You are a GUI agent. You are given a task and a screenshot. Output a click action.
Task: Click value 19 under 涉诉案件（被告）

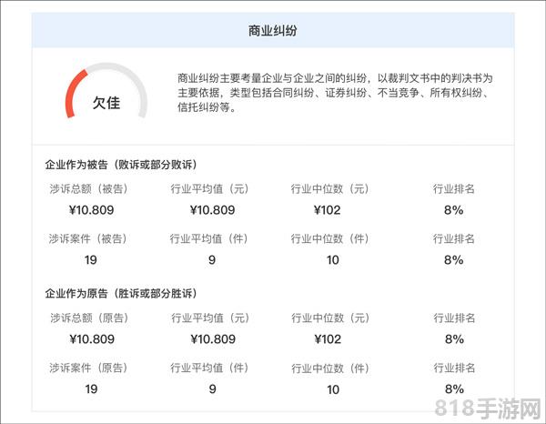(x=90, y=259)
